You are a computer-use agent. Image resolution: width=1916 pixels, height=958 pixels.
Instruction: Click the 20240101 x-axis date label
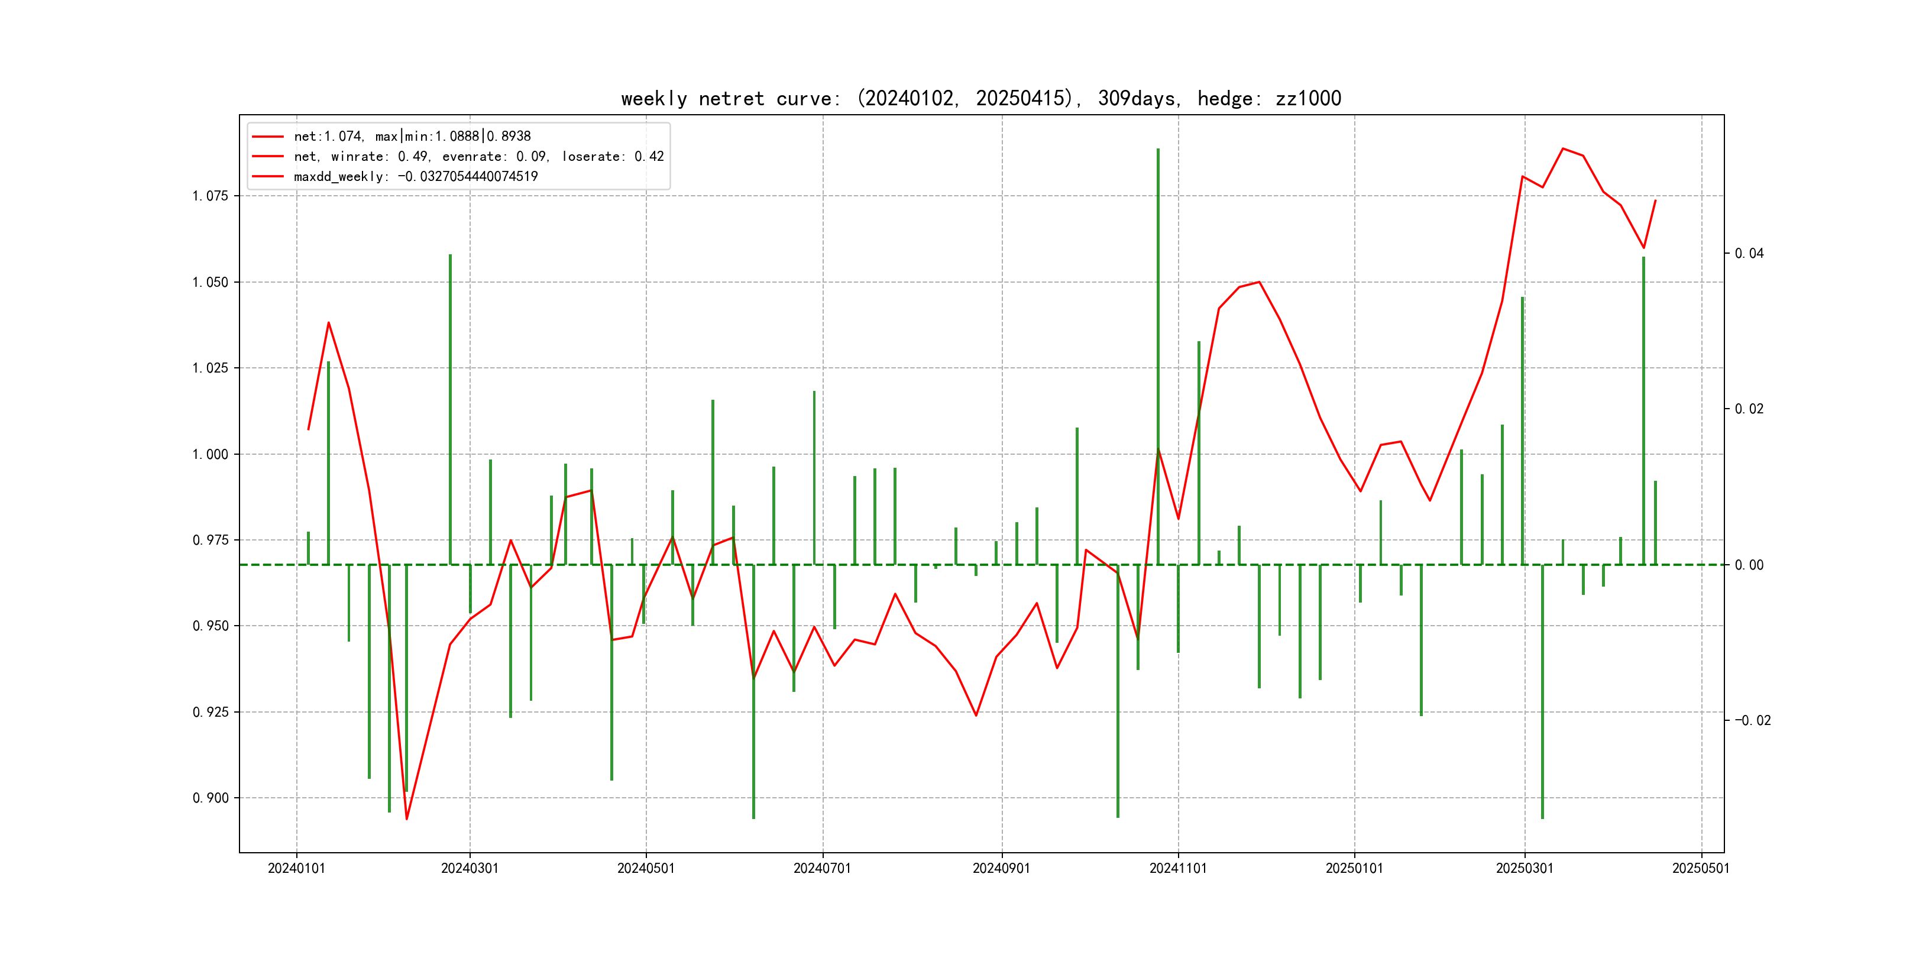pyautogui.click(x=296, y=869)
